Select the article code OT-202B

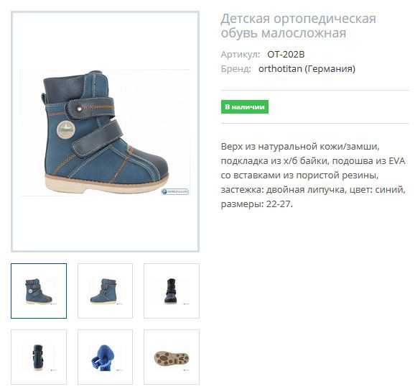[x=286, y=55]
